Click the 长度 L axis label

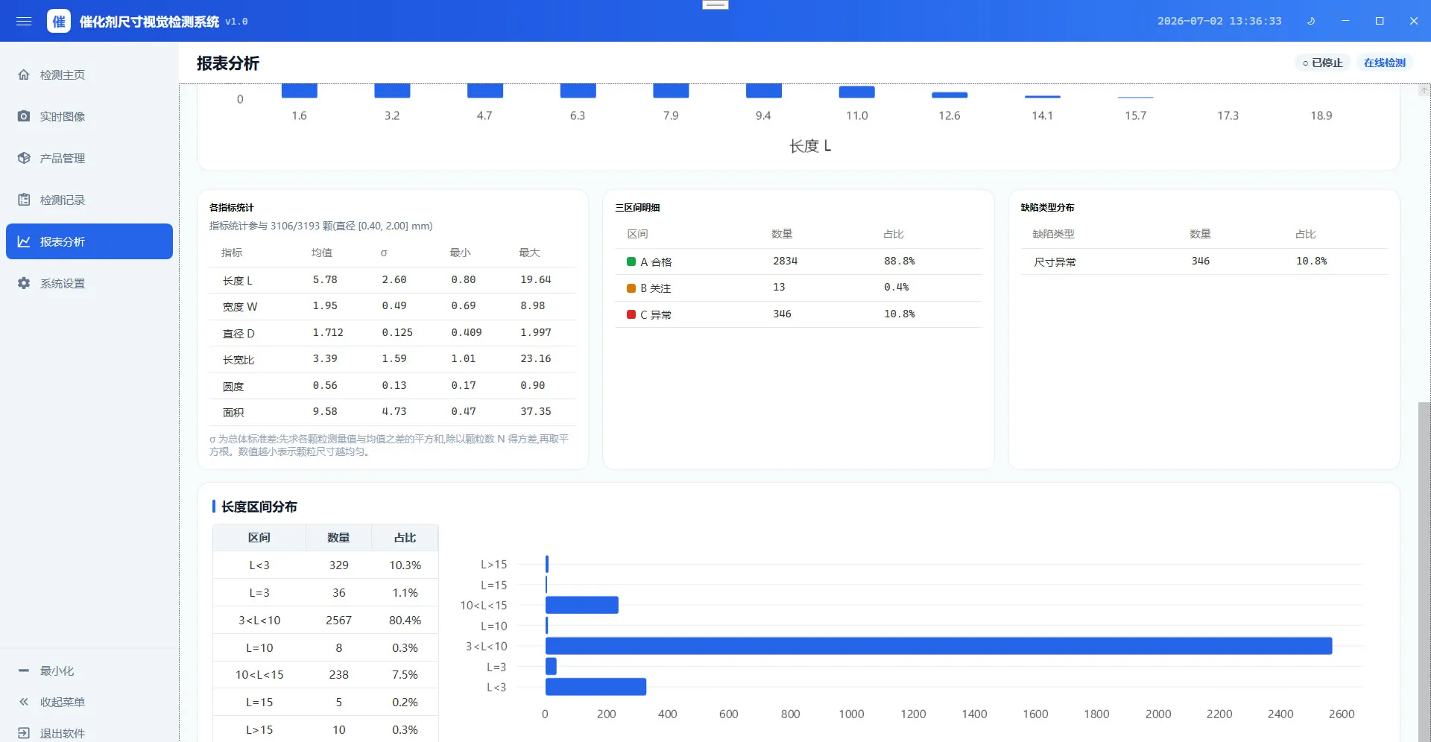[x=810, y=146]
